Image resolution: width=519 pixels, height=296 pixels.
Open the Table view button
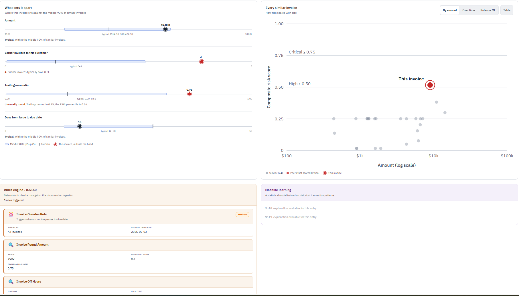click(507, 10)
